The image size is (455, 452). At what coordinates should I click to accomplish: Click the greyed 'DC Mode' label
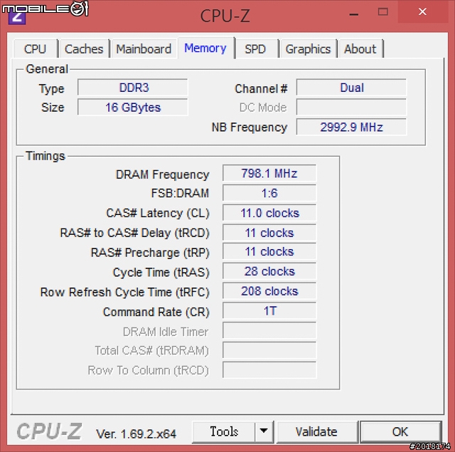(263, 107)
